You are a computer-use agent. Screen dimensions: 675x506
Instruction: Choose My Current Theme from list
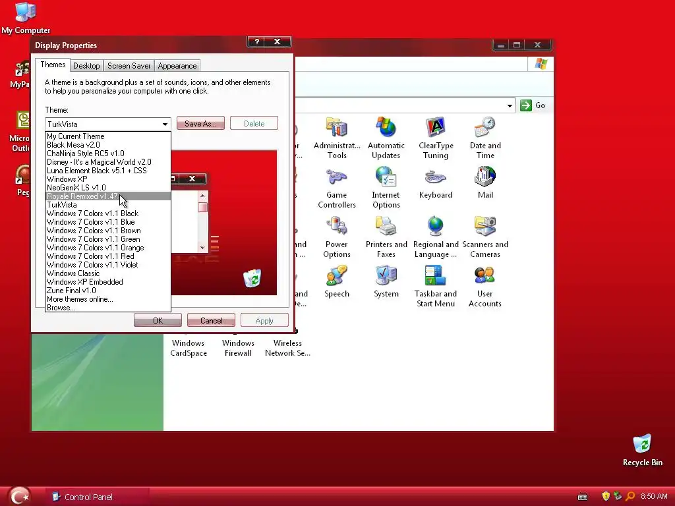tap(108, 136)
